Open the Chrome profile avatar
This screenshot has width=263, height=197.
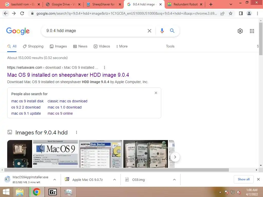(249, 13)
